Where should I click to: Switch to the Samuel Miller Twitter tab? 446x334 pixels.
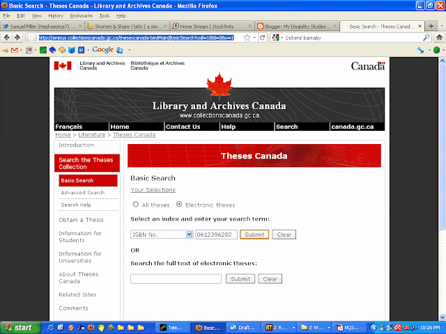(42, 26)
